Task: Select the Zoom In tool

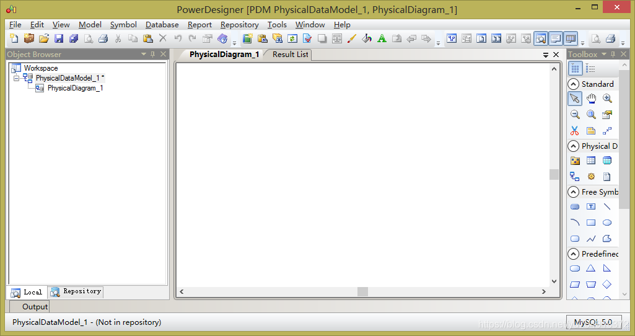Action: [607, 99]
